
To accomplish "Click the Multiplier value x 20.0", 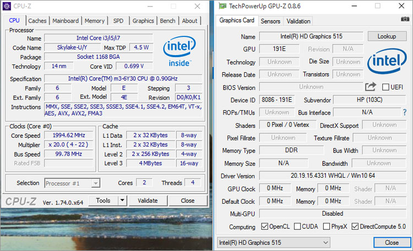I will (x=69, y=145).
